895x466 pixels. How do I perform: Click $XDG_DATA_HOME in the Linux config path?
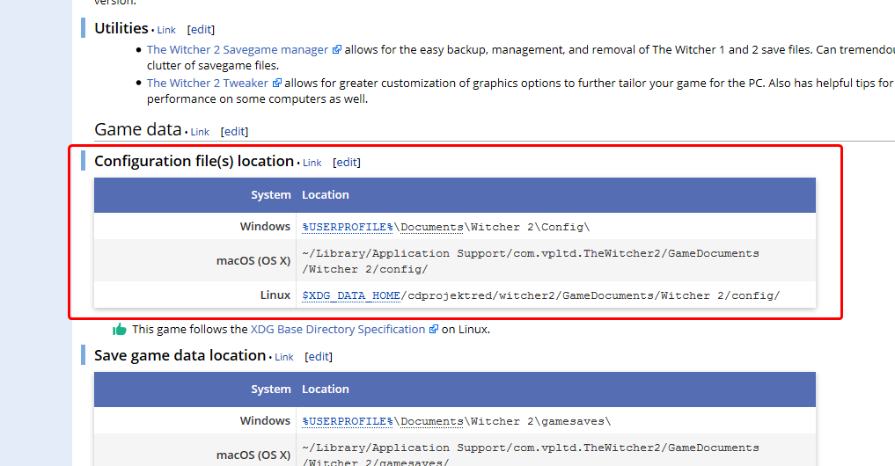tap(351, 295)
